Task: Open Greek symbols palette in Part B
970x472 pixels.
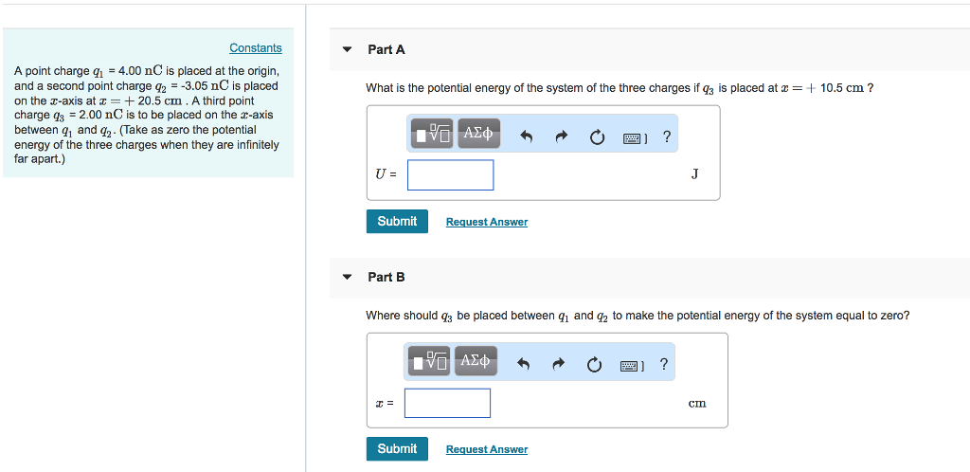Action: pyautogui.click(x=476, y=361)
